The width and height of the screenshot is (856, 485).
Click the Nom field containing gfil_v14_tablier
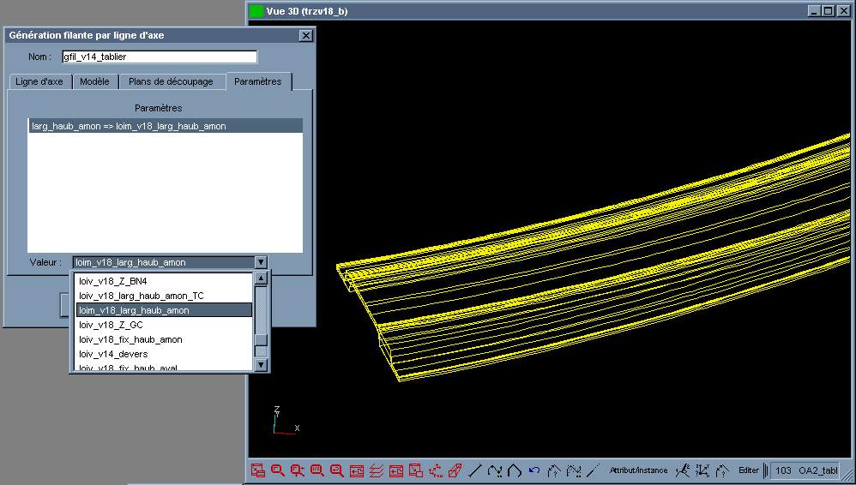pyautogui.click(x=160, y=57)
